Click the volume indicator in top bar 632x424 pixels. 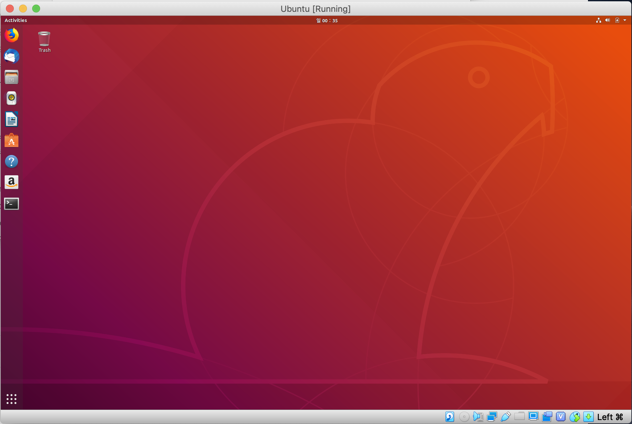[x=608, y=20]
